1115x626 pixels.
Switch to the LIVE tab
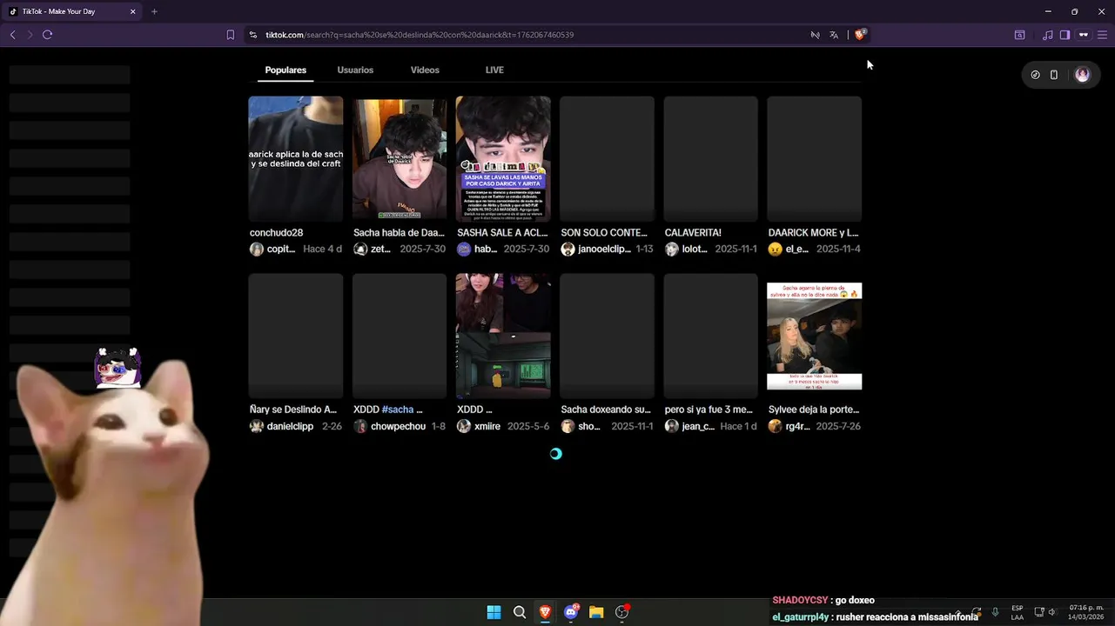click(494, 70)
